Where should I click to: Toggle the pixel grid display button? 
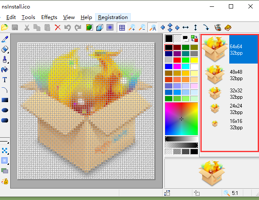pyautogui.click(x=122, y=28)
